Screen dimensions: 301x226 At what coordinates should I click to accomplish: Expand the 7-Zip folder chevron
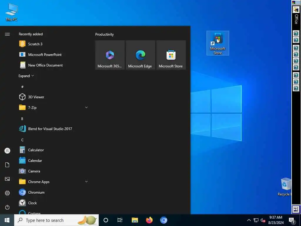pyautogui.click(x=86, y=107)
